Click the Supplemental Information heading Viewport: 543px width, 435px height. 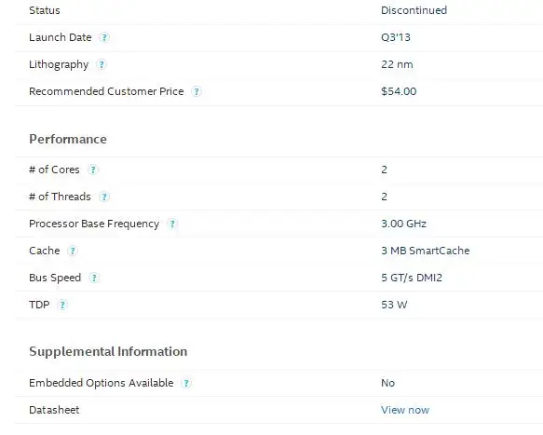coord(108,351)
